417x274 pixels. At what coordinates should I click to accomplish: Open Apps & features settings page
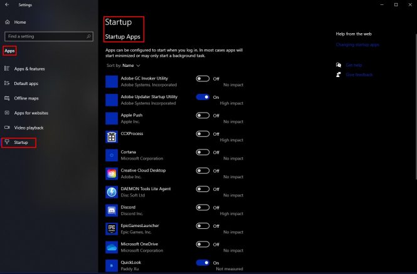click(29, 68)
